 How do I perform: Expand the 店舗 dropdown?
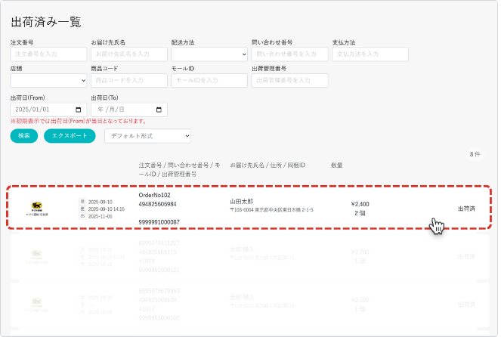pyautogui.click(x=48, y=80)
